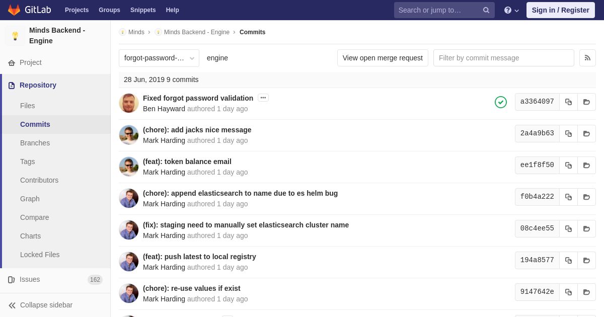
Task: Copy commit SHA ee1f8f50 to clipboard
Action: (x=568, y=165)
